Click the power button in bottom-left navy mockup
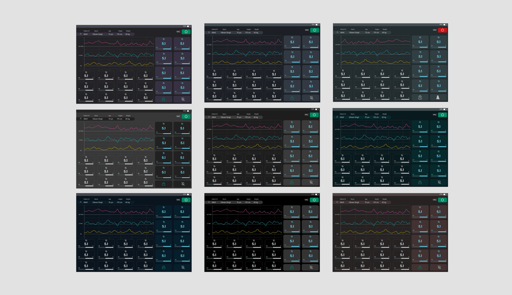Viewport: 512px width, 295px height. pyautogui.click(x=186, y=200)
